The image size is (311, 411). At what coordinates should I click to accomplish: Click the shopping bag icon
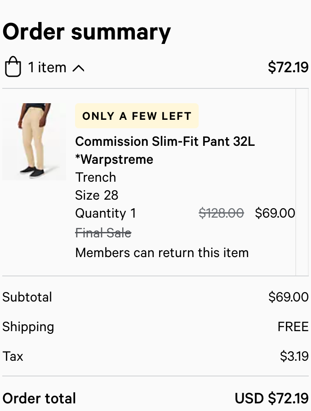pyautogui.click(x=13, y=67)
